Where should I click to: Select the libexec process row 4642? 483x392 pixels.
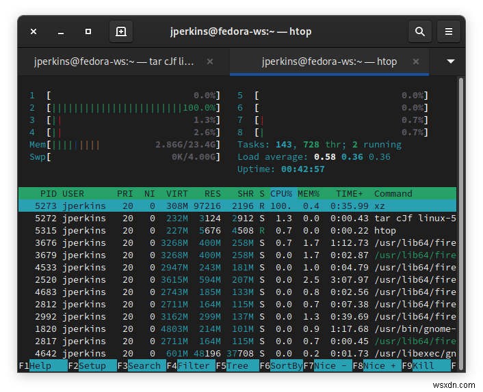[237, 353]
